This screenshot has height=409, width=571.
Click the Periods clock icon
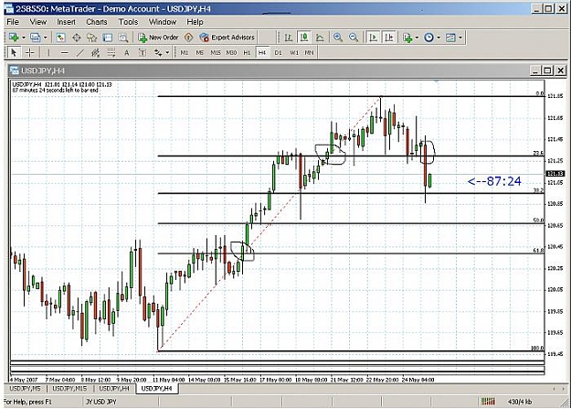[429, 38]
